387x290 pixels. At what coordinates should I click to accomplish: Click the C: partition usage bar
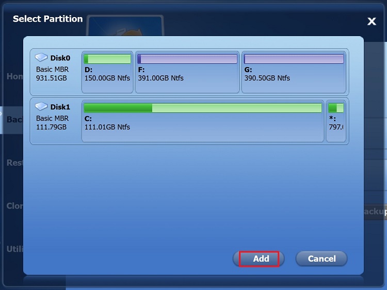coord(203,108)
